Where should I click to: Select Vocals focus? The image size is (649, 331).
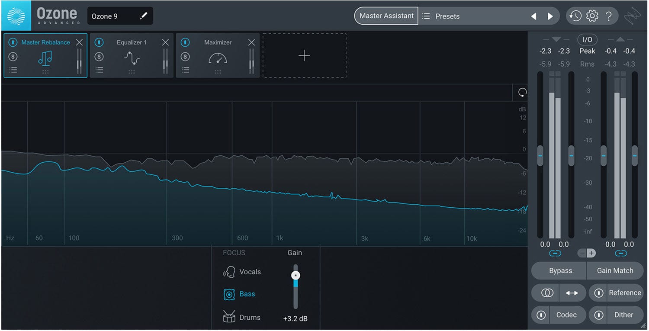[x=242, y=272]
